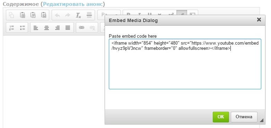Click the Copy icon in editor toolbar

pyautogui.click(x=11, y=15)
